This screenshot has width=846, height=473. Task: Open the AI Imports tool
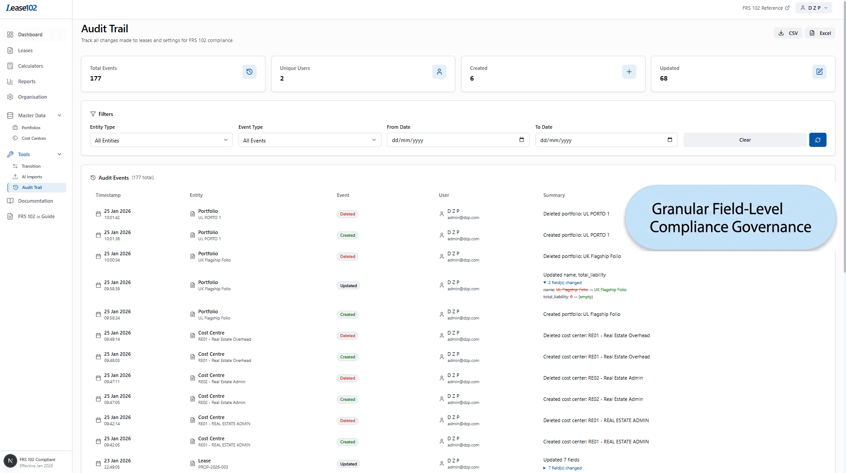coord(31,177)
